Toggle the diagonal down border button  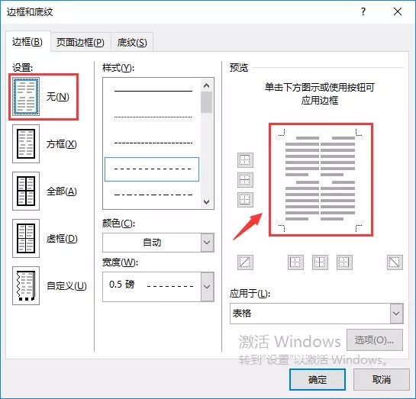tap(395, 262)
